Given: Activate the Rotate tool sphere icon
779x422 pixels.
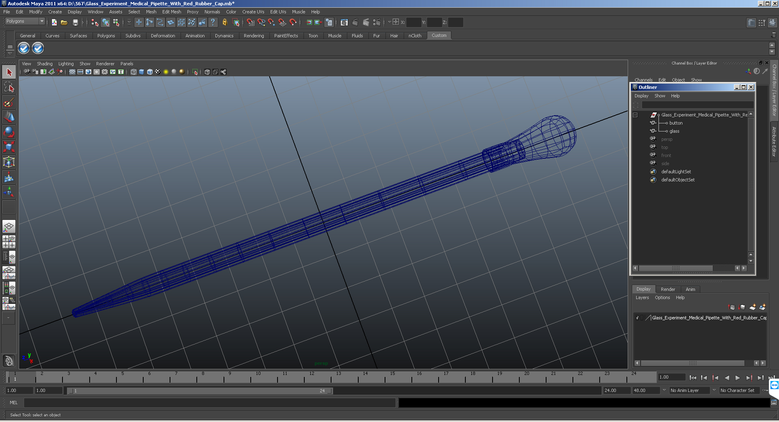Looking at the screenshot, I should pos(9,131).
